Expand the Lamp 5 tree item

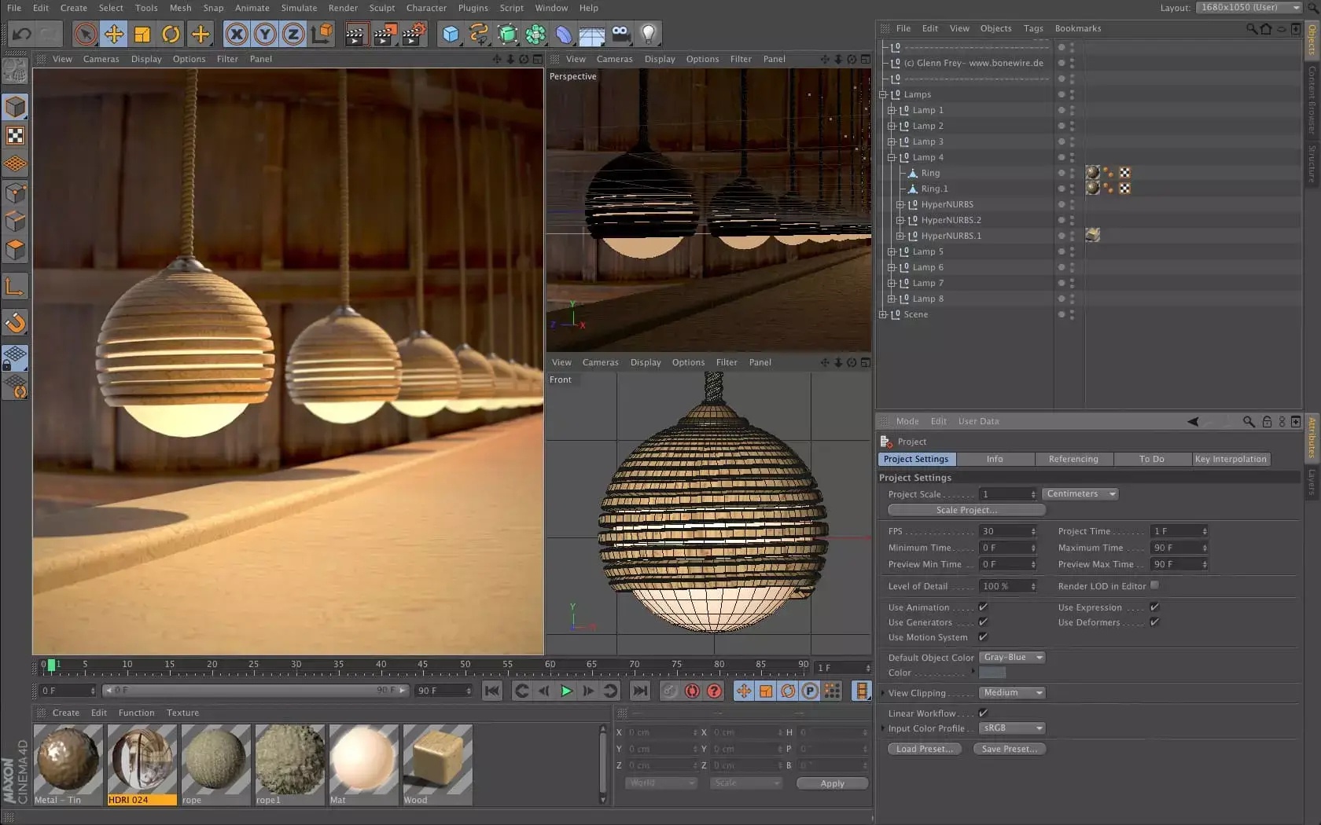pyautogui.click(x=892, y=251)
